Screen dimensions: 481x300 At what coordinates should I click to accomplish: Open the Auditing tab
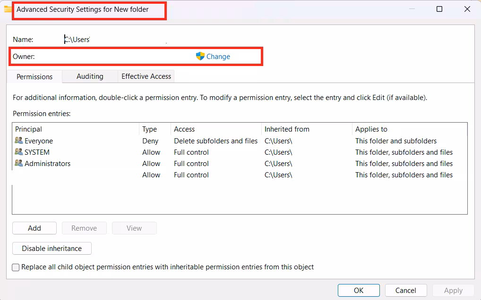tap(90, 76)
